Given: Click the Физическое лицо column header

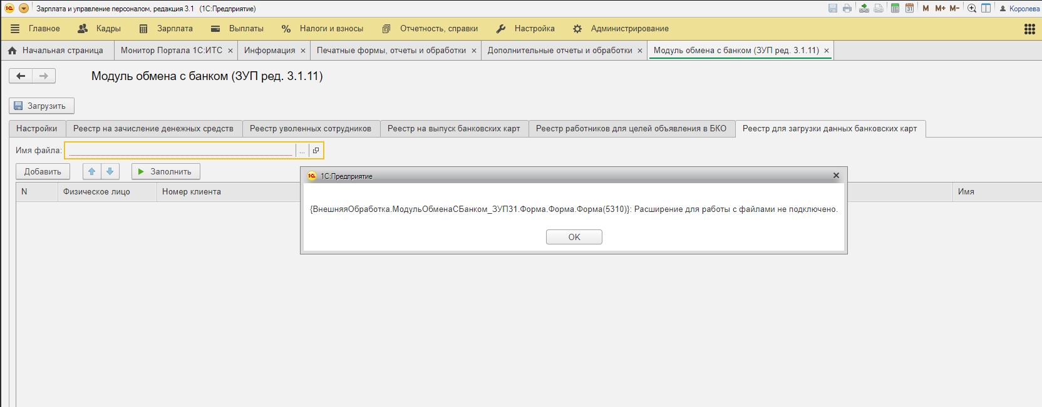Looking at the screenshot, I should point(107,192).
